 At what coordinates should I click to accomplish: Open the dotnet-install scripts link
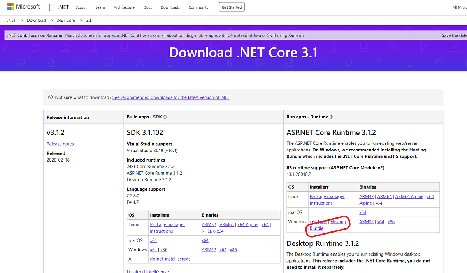click(x=170, y=259)
